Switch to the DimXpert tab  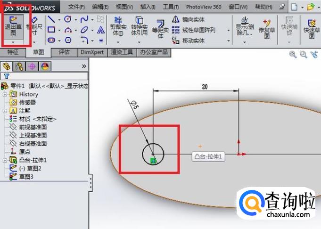[x=92, y=52]
